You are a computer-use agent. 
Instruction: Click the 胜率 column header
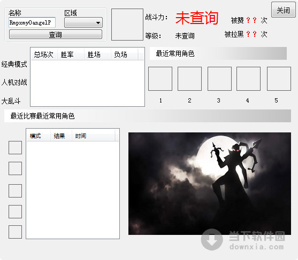pos(71,54)
